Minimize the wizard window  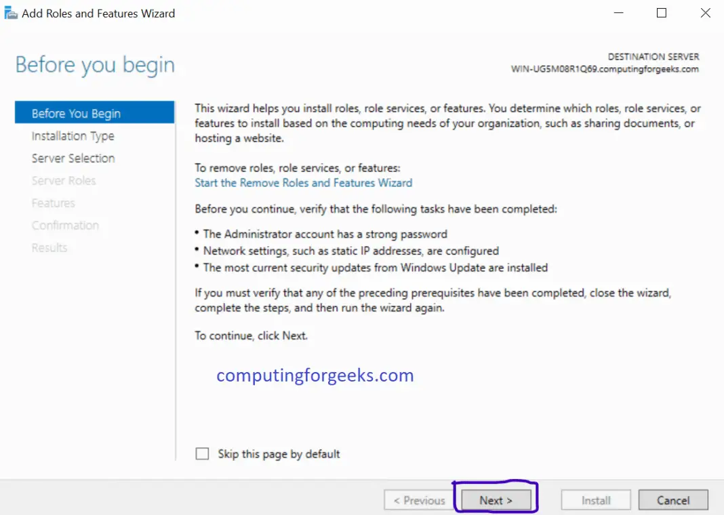coord(618,12)
